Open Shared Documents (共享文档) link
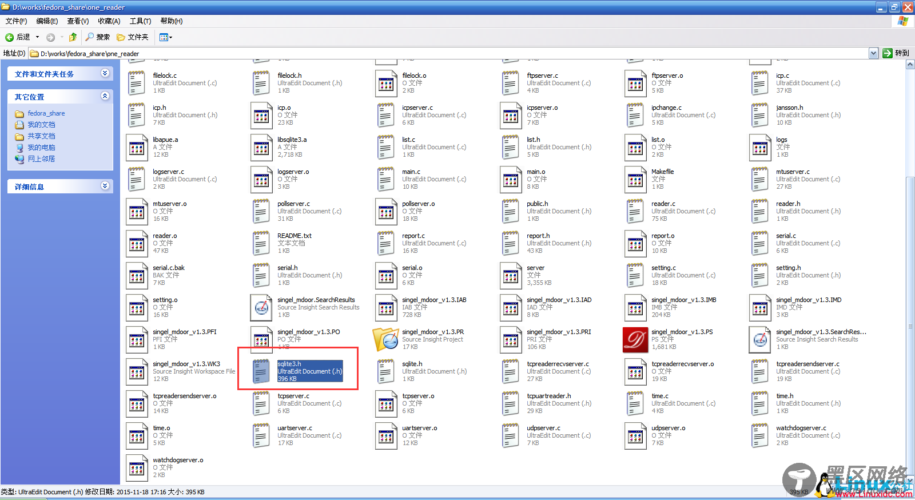Image resolution: width=915 pixels, height=500 pixels. click(41, 136)
